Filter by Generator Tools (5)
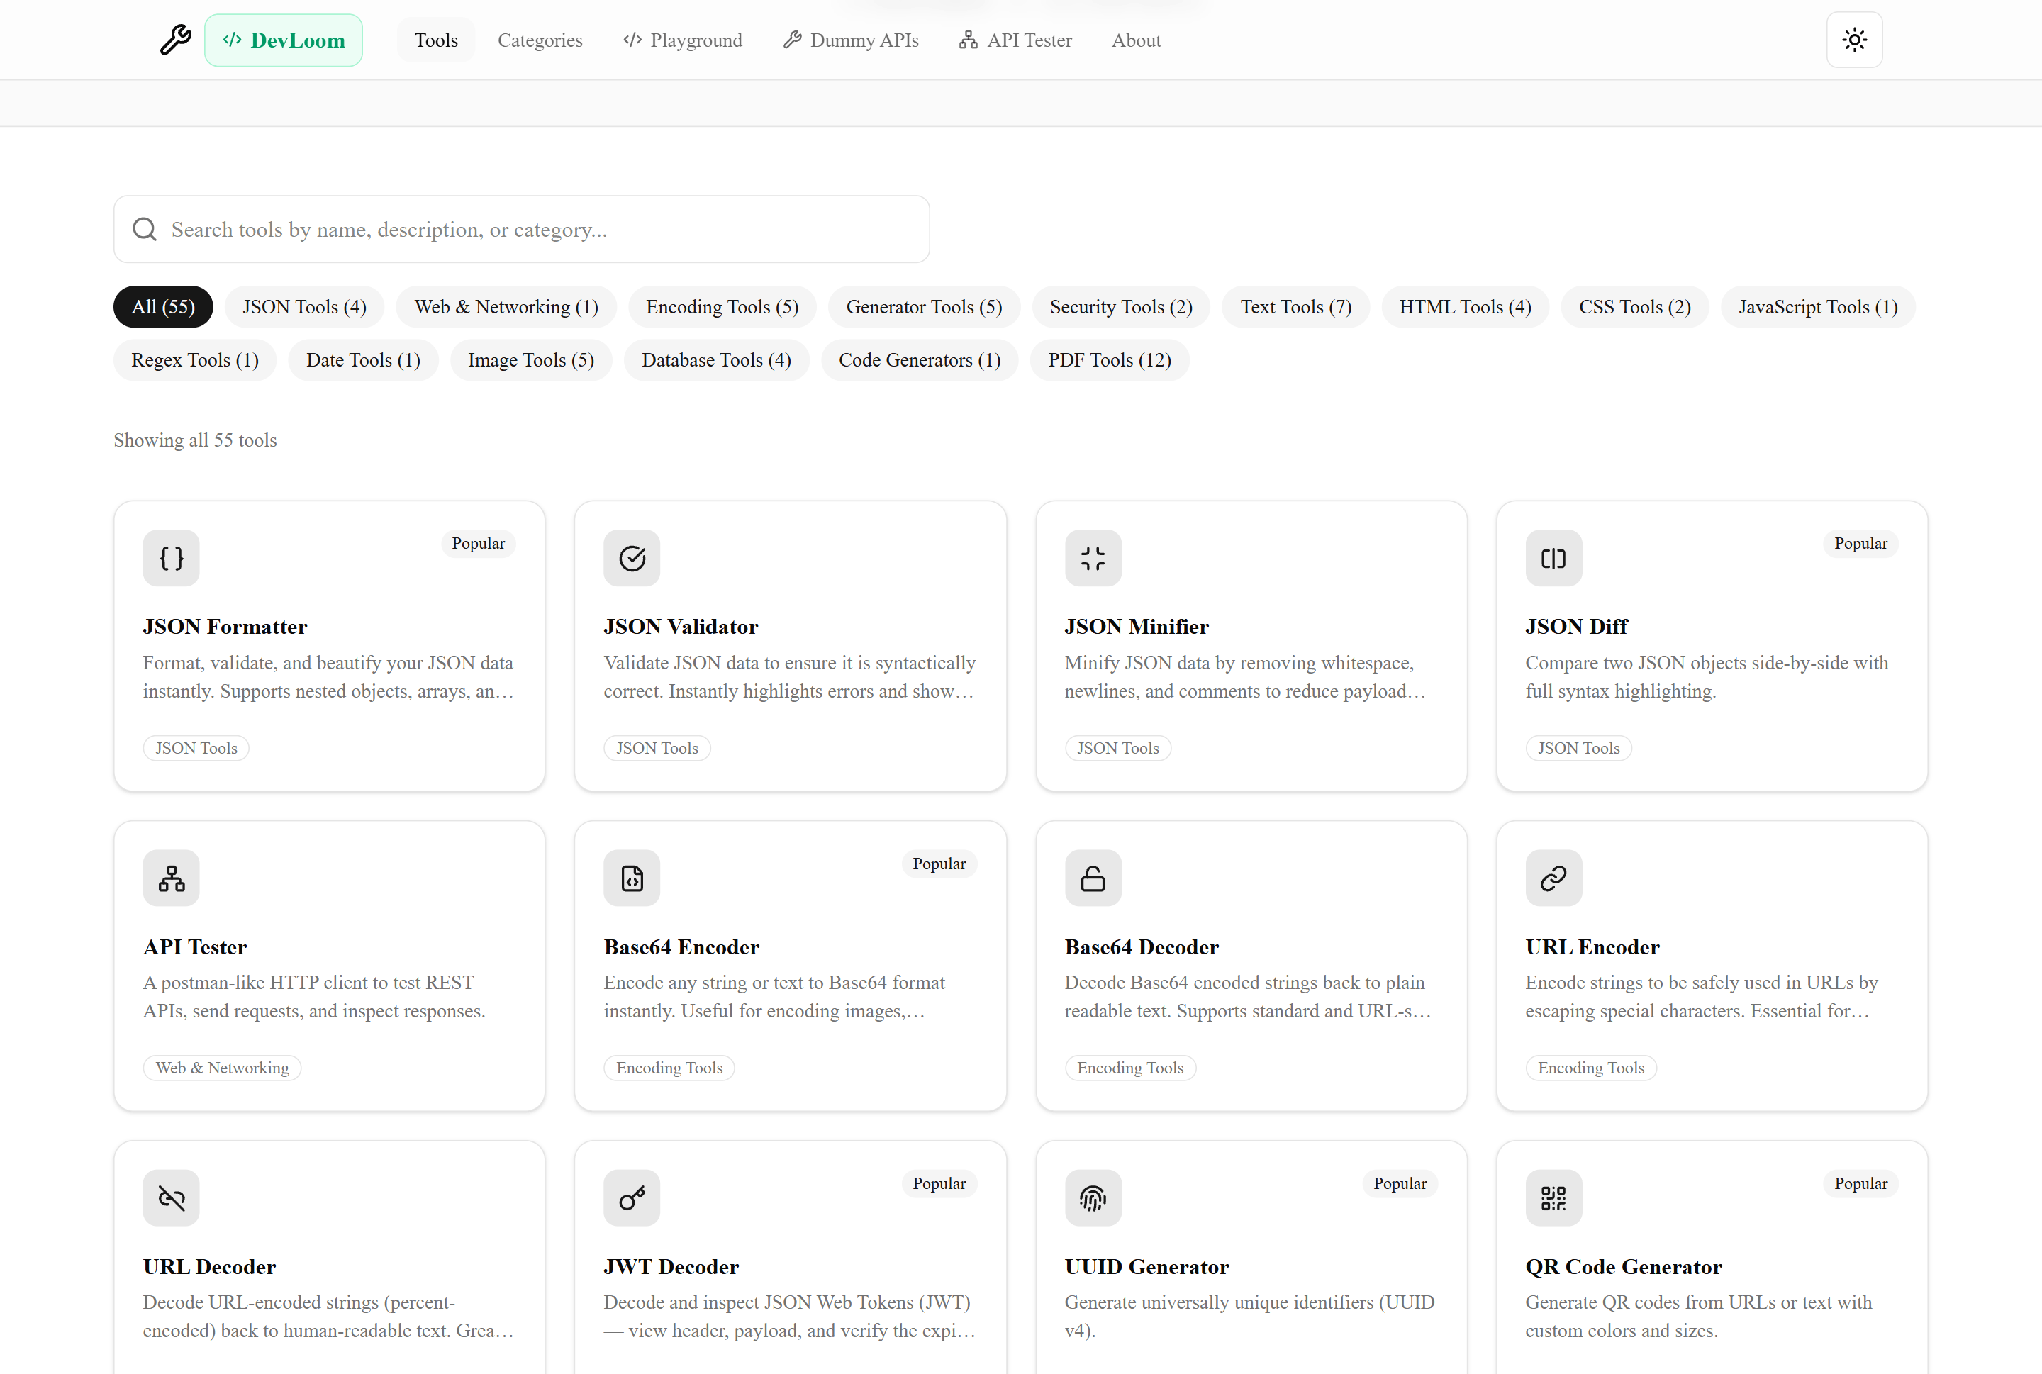Screen dimensions: 2042x1374 coord(924,307)
